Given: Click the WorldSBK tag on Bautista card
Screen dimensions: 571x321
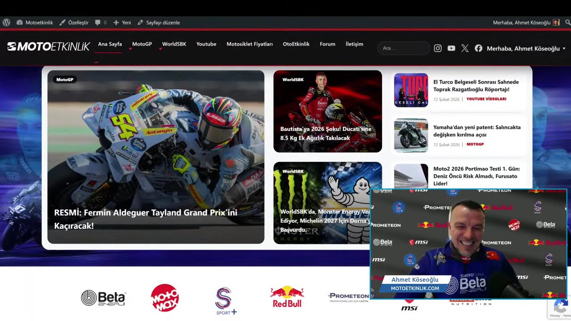Looking at the screenshot, I should point(293,79).
